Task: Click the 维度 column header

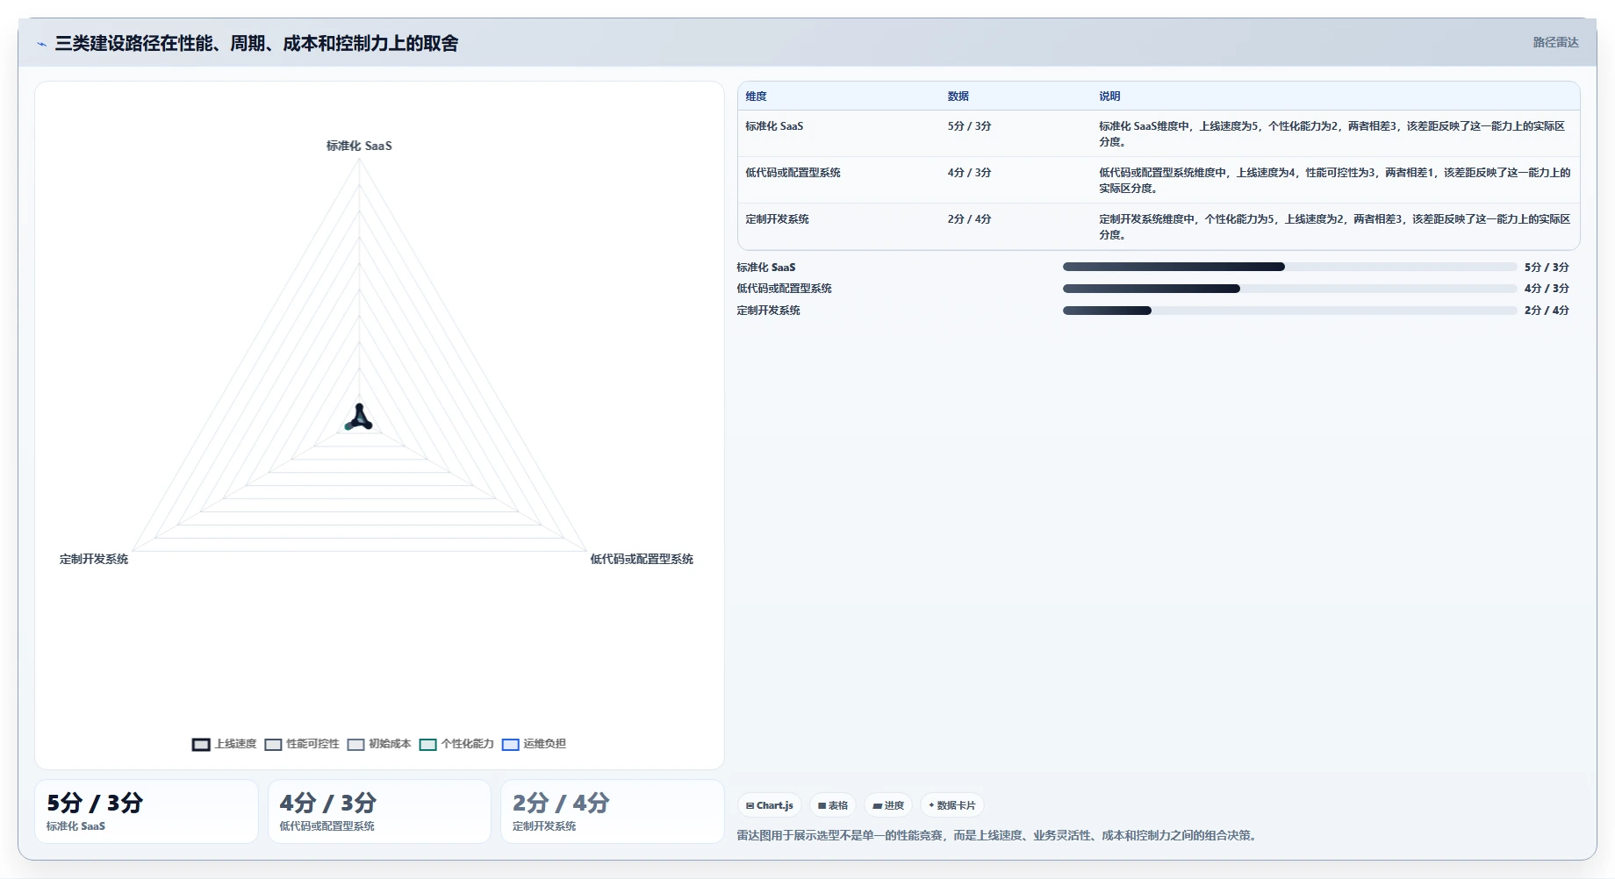Action: (757, 96)
